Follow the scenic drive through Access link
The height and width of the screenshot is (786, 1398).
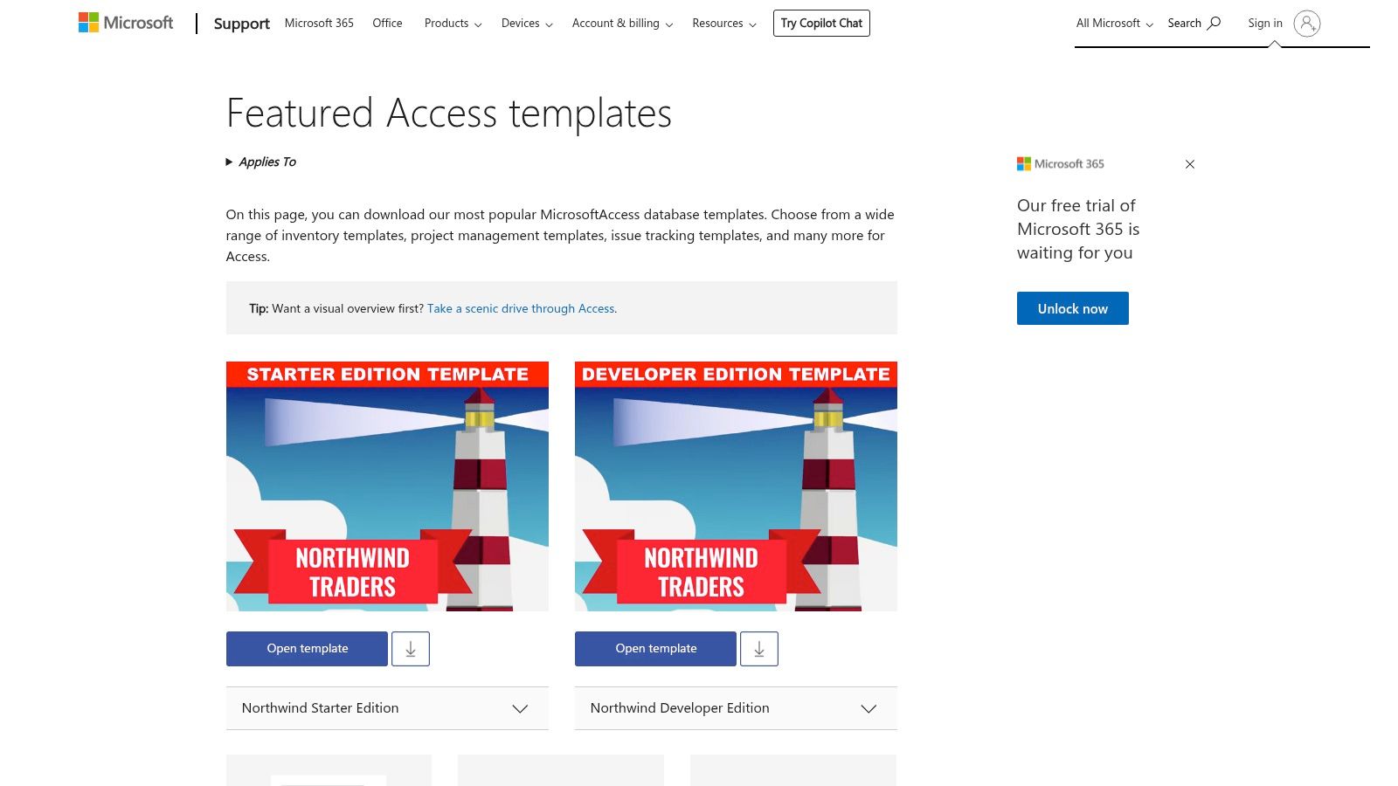520,308
